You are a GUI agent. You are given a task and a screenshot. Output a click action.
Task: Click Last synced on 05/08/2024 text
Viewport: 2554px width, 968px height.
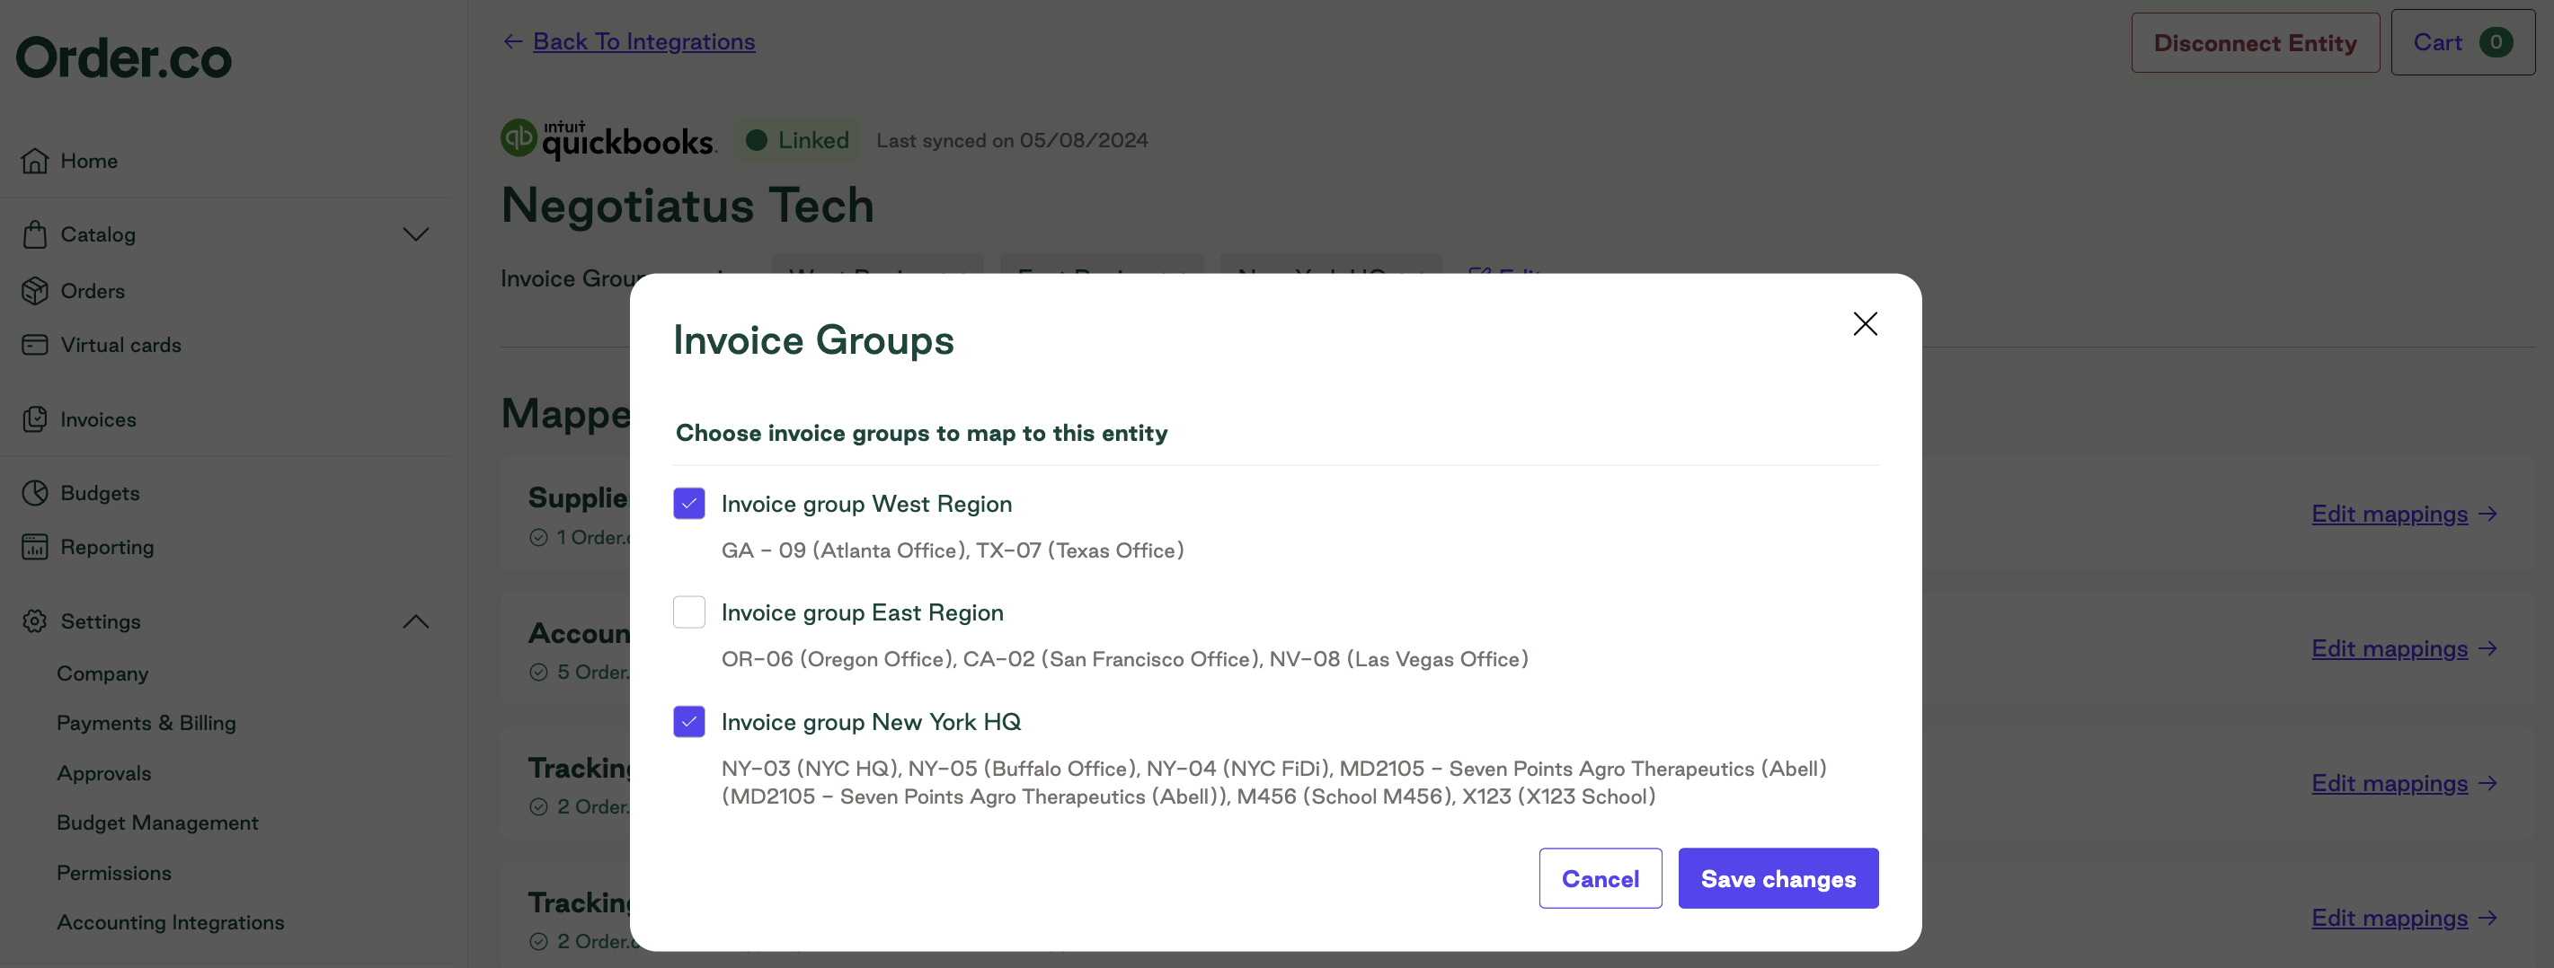[x=1011, y=141]
